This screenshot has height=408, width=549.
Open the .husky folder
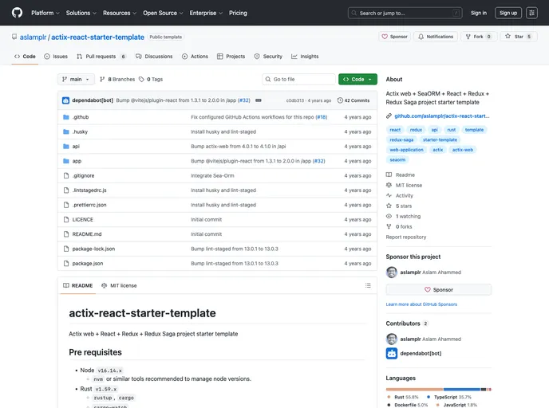pyautogui.click(x=80, y=131)
